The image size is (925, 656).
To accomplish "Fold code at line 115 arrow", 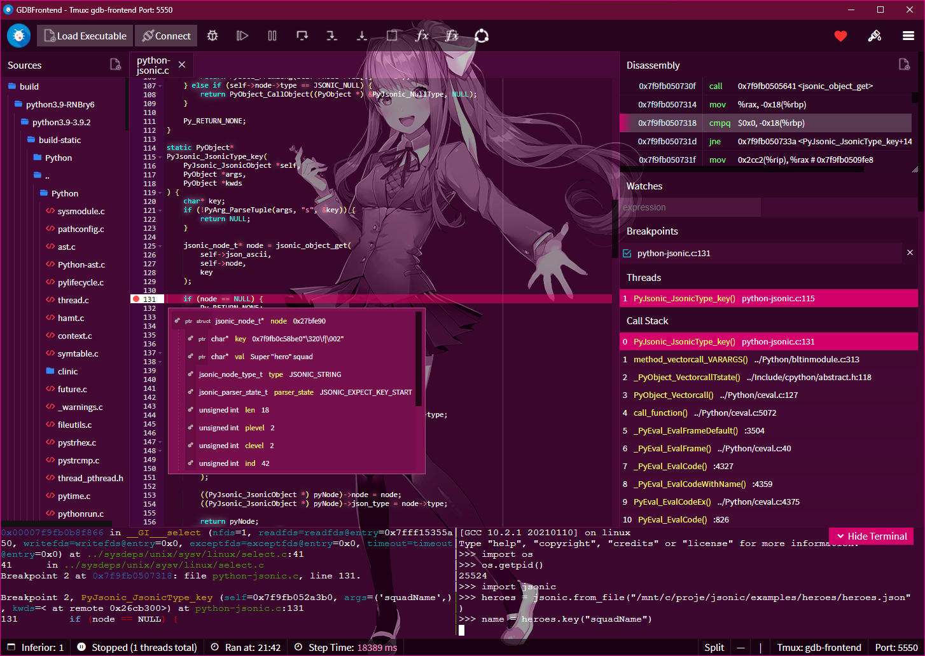I will pos(160,157).
